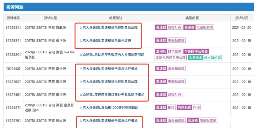Click the date in row 572745

point(242,95)
